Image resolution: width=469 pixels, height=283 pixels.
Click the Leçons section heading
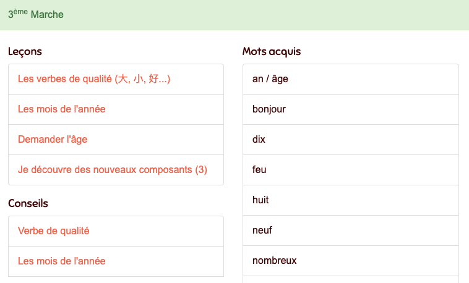click(x=25, y=51)
